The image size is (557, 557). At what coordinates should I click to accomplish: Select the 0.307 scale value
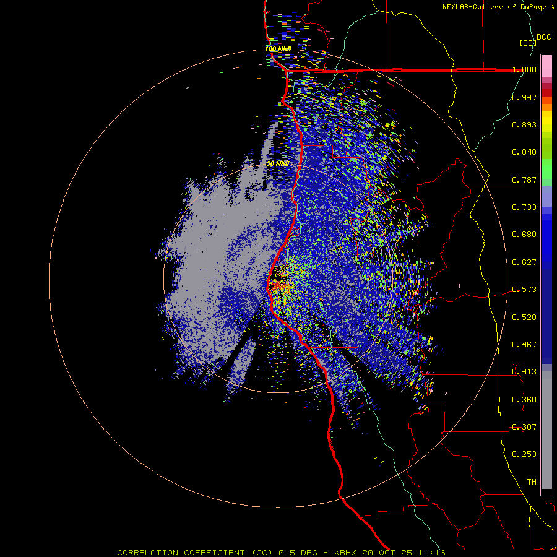tap(524, 427)
